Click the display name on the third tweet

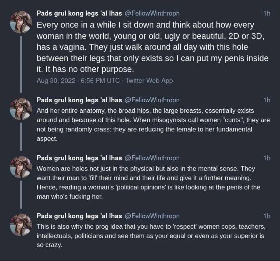point(79,158)
